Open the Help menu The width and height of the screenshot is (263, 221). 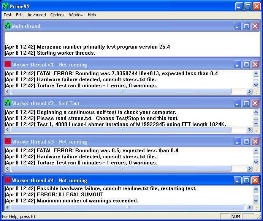tap(92, 15)
